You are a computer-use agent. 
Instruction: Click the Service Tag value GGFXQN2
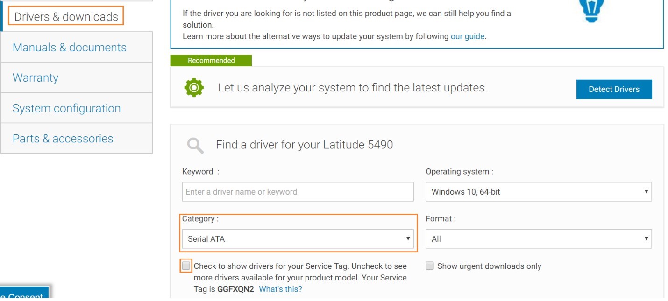pos(235,289)
